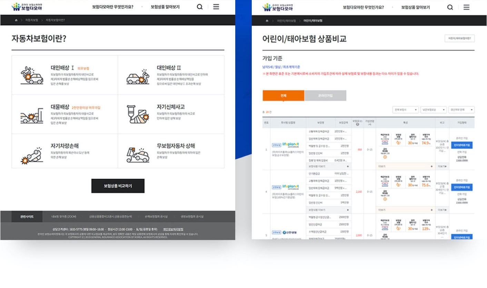This screenshot has width=487, height=288.
Task: Open search using left page magnifier icon
Action: click(x=200, y=7)
